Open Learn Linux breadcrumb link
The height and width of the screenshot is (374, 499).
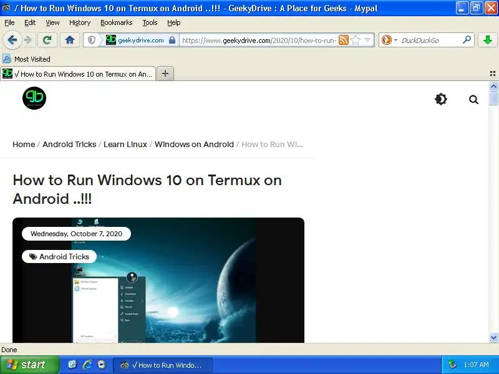click(x=125, y=145)
